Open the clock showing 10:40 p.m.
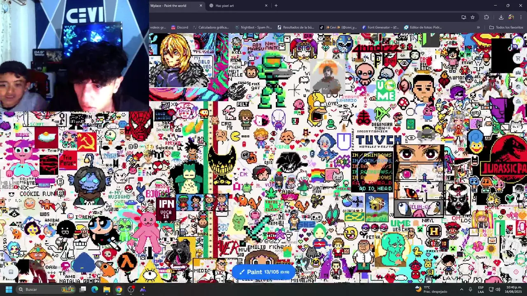 click(x=514, y=289)
